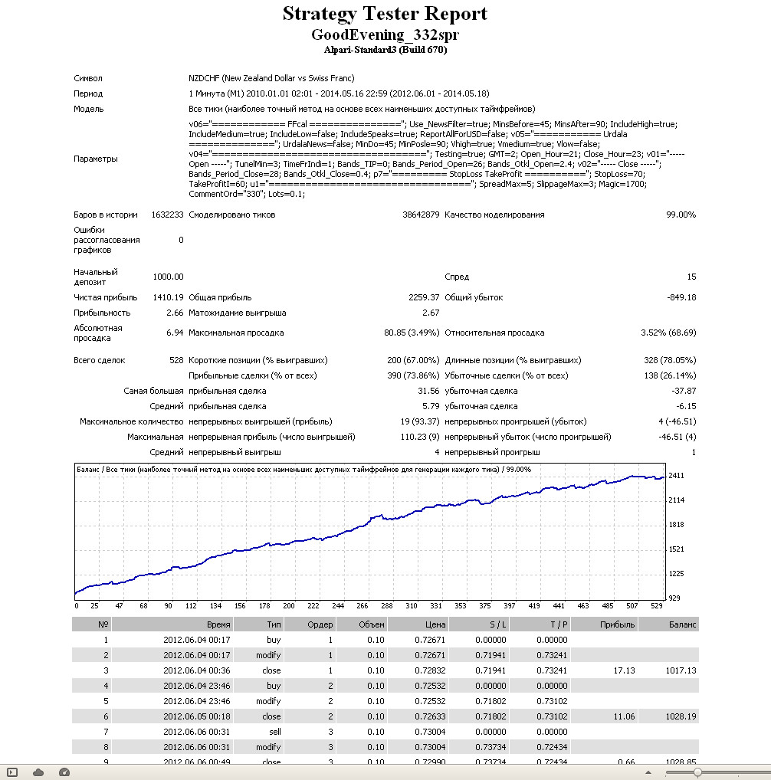Click the Модель value text
This screenshot has height=780, width=771.
[x=362, y=109]
